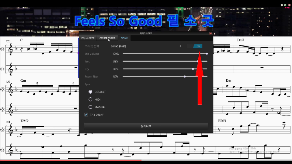Click the C chord symbol above measure 125
The width and height of the screenshot is (292, 164).
[x=22, y=40]
